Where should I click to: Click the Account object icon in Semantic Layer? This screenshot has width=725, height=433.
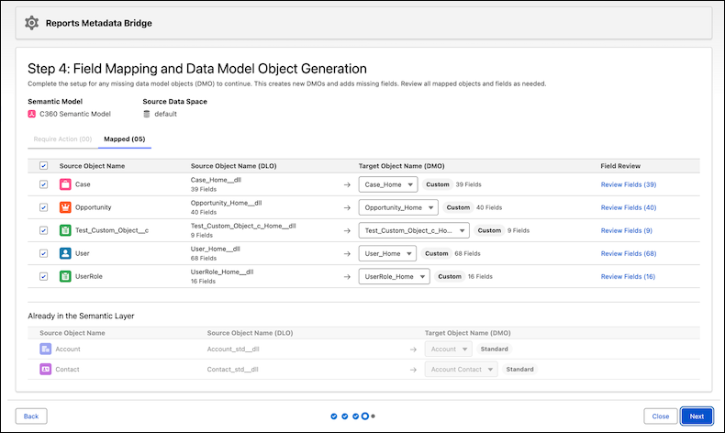45,349
